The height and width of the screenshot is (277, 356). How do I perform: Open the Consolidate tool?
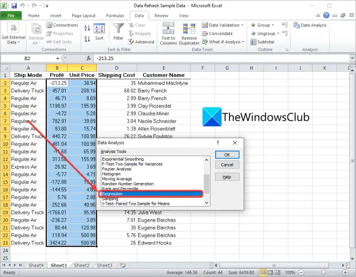pos(218,34)
